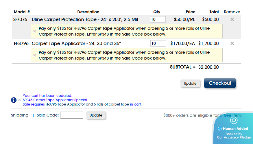Follow H-3796 Tape Applicator sale requirement link

(87, 104)
